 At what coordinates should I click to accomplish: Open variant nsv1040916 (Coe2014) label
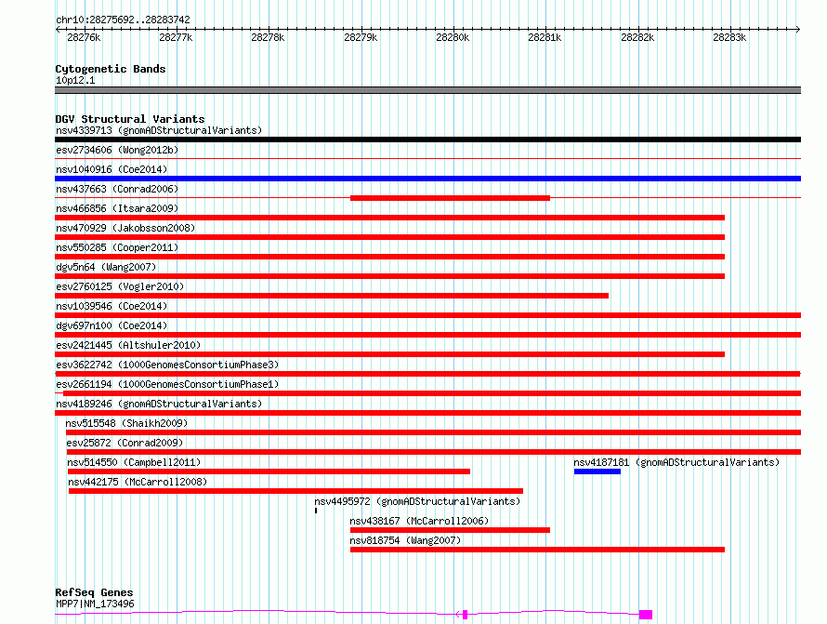pyautogui.click(x=112, y=169)
